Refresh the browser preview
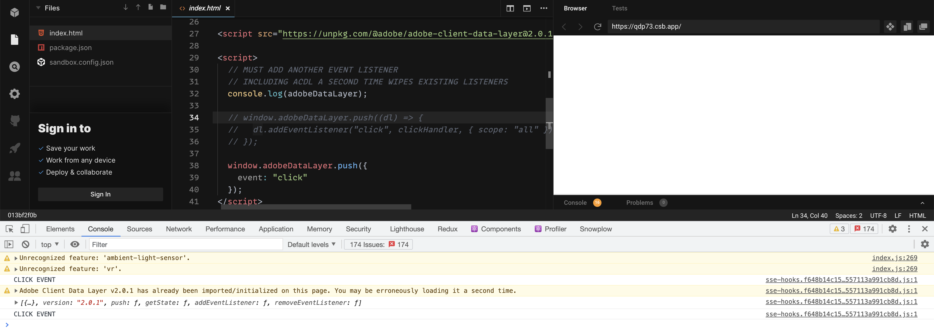934x334 pixels. (598, 27)
